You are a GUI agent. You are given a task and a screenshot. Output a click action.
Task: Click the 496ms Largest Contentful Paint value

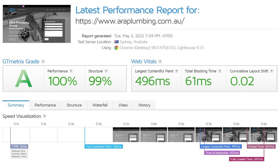pos(153,81)
